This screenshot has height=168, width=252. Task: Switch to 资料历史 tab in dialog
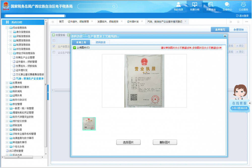pos(100,42)
